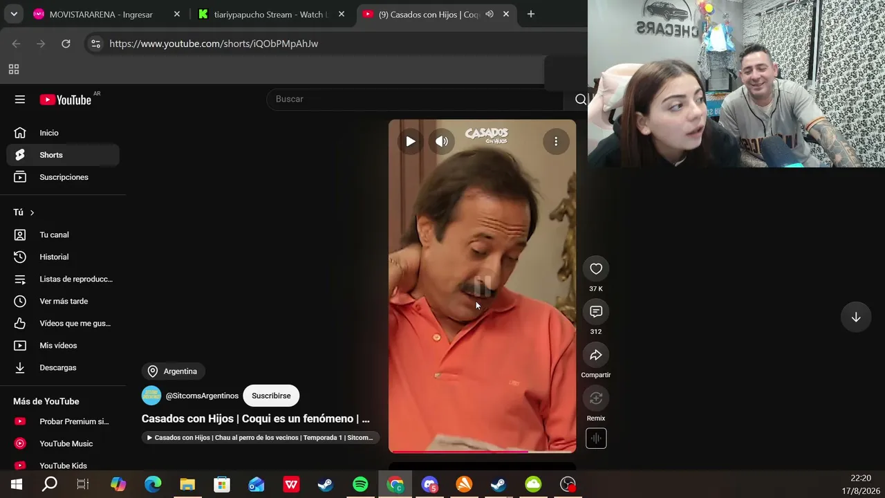Viewport: 885px width, 498px height.
Task: Like this Short with the heart button
Action: coord(596,269)
